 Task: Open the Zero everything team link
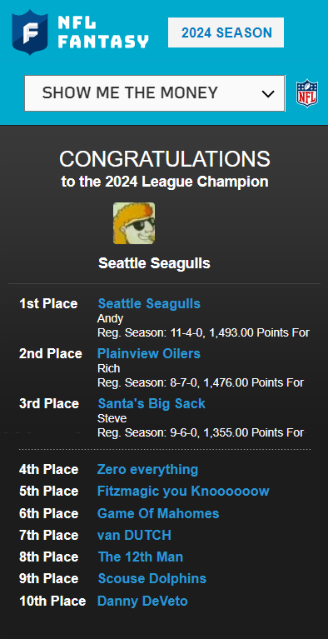[147, 470]
